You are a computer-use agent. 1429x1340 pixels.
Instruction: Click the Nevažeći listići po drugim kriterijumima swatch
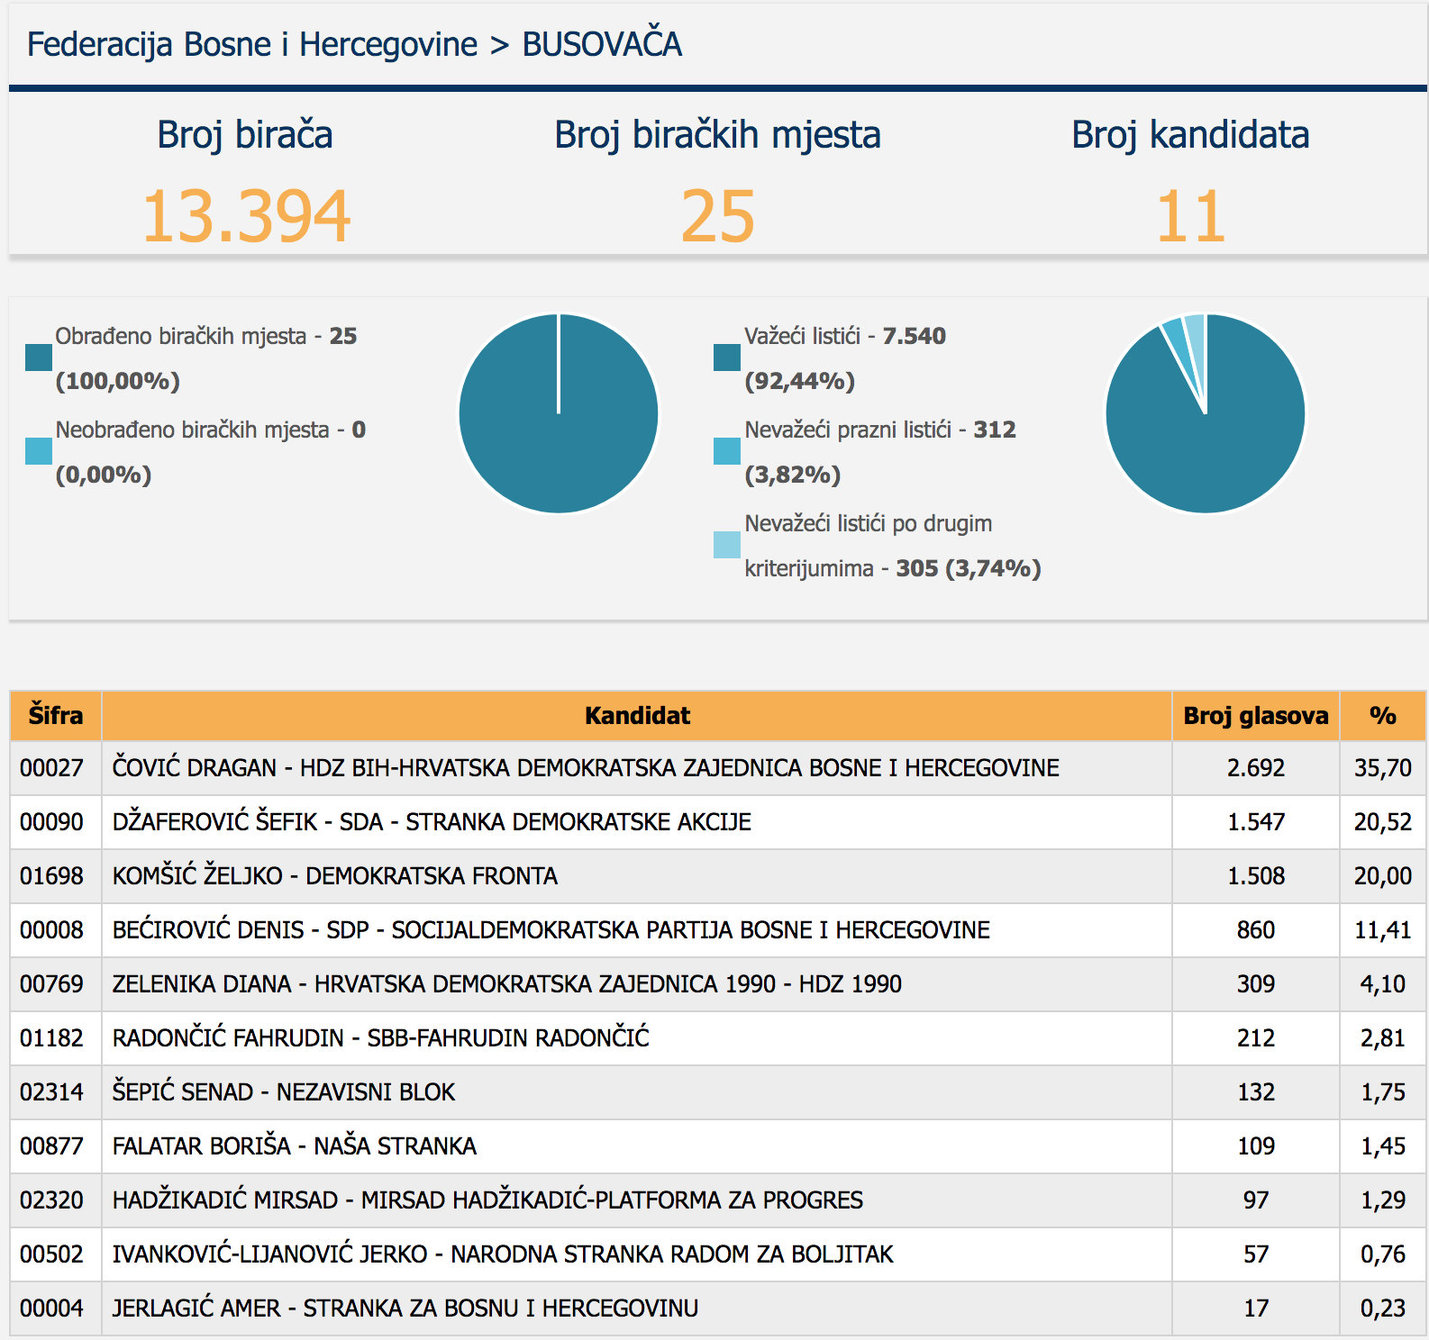(x=726, y=545)
